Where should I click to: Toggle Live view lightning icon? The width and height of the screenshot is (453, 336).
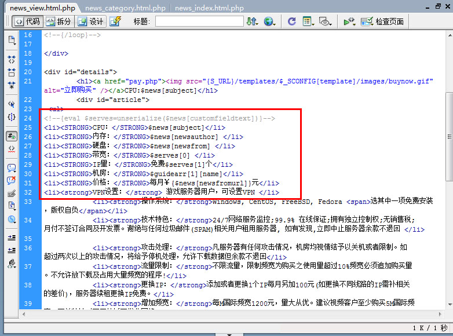(x=115, y=21)
